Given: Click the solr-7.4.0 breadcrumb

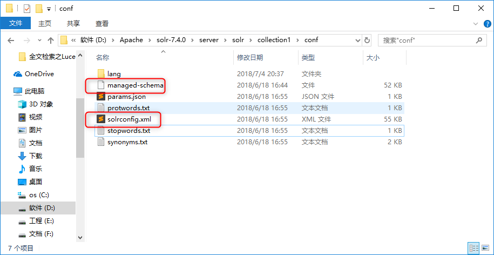Looking at the screenshot, I should pyautogui.click(x=171, y=40).
